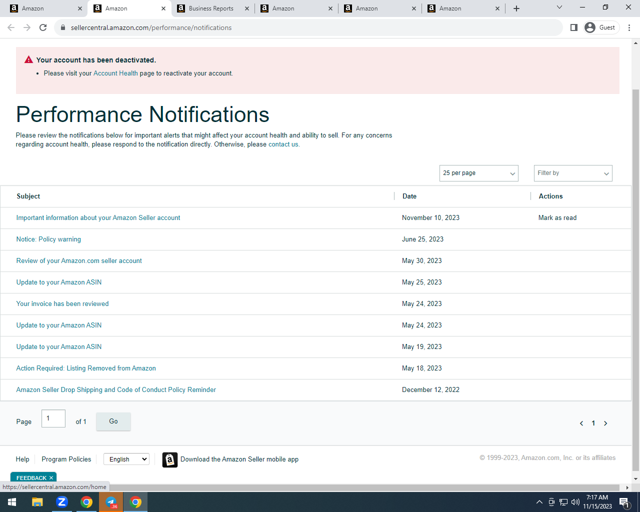Click the date 'December 12, 2022'
Screen dimensions: 640x512
430,390
